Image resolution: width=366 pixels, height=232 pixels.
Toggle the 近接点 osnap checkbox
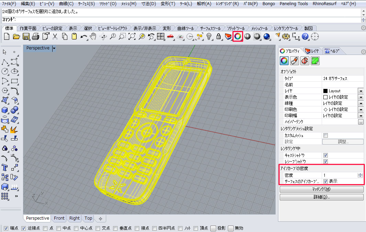[x=24, y=228]
